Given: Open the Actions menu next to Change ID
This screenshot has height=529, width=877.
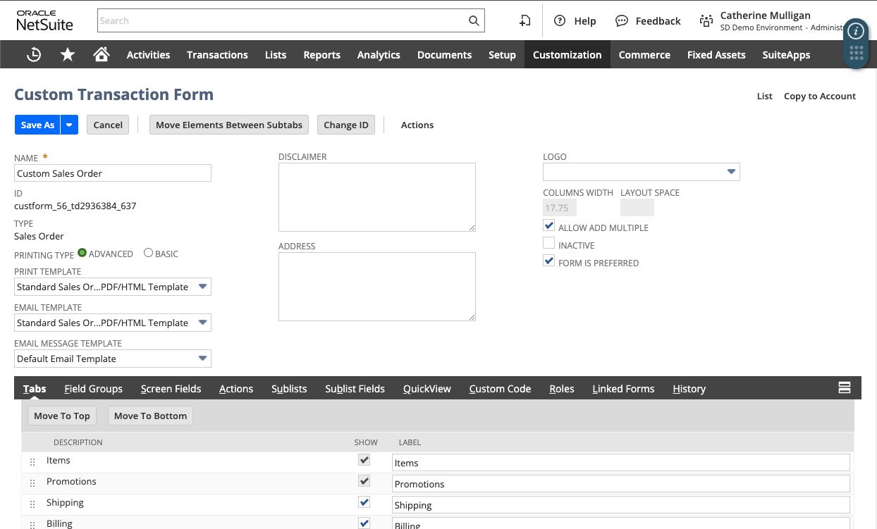Looking at the screenshot, I should click(417, 125).
